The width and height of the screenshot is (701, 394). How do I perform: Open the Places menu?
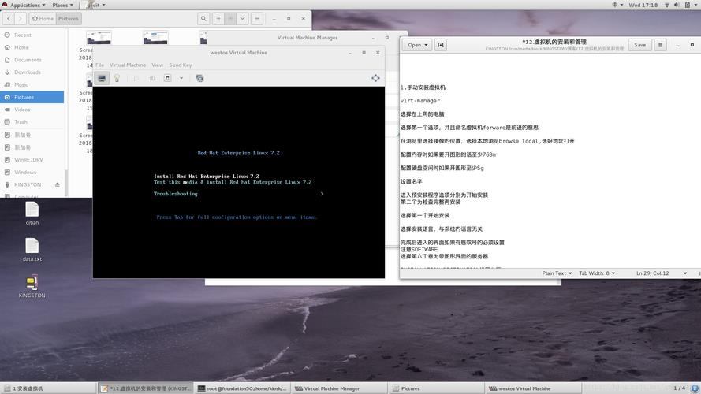coord(62,5)
